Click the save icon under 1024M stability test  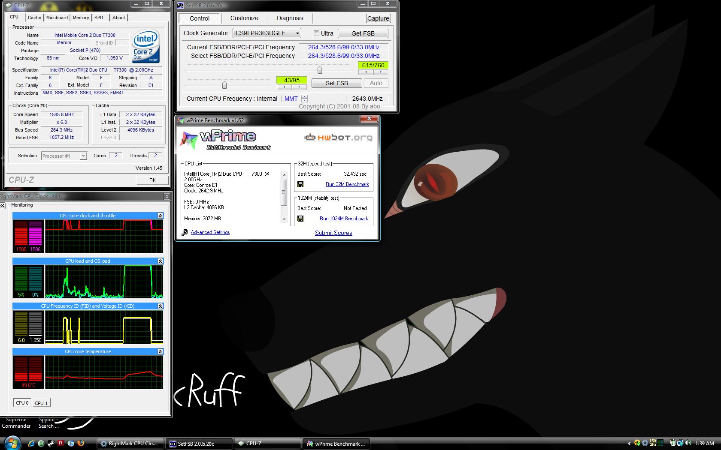300,219
